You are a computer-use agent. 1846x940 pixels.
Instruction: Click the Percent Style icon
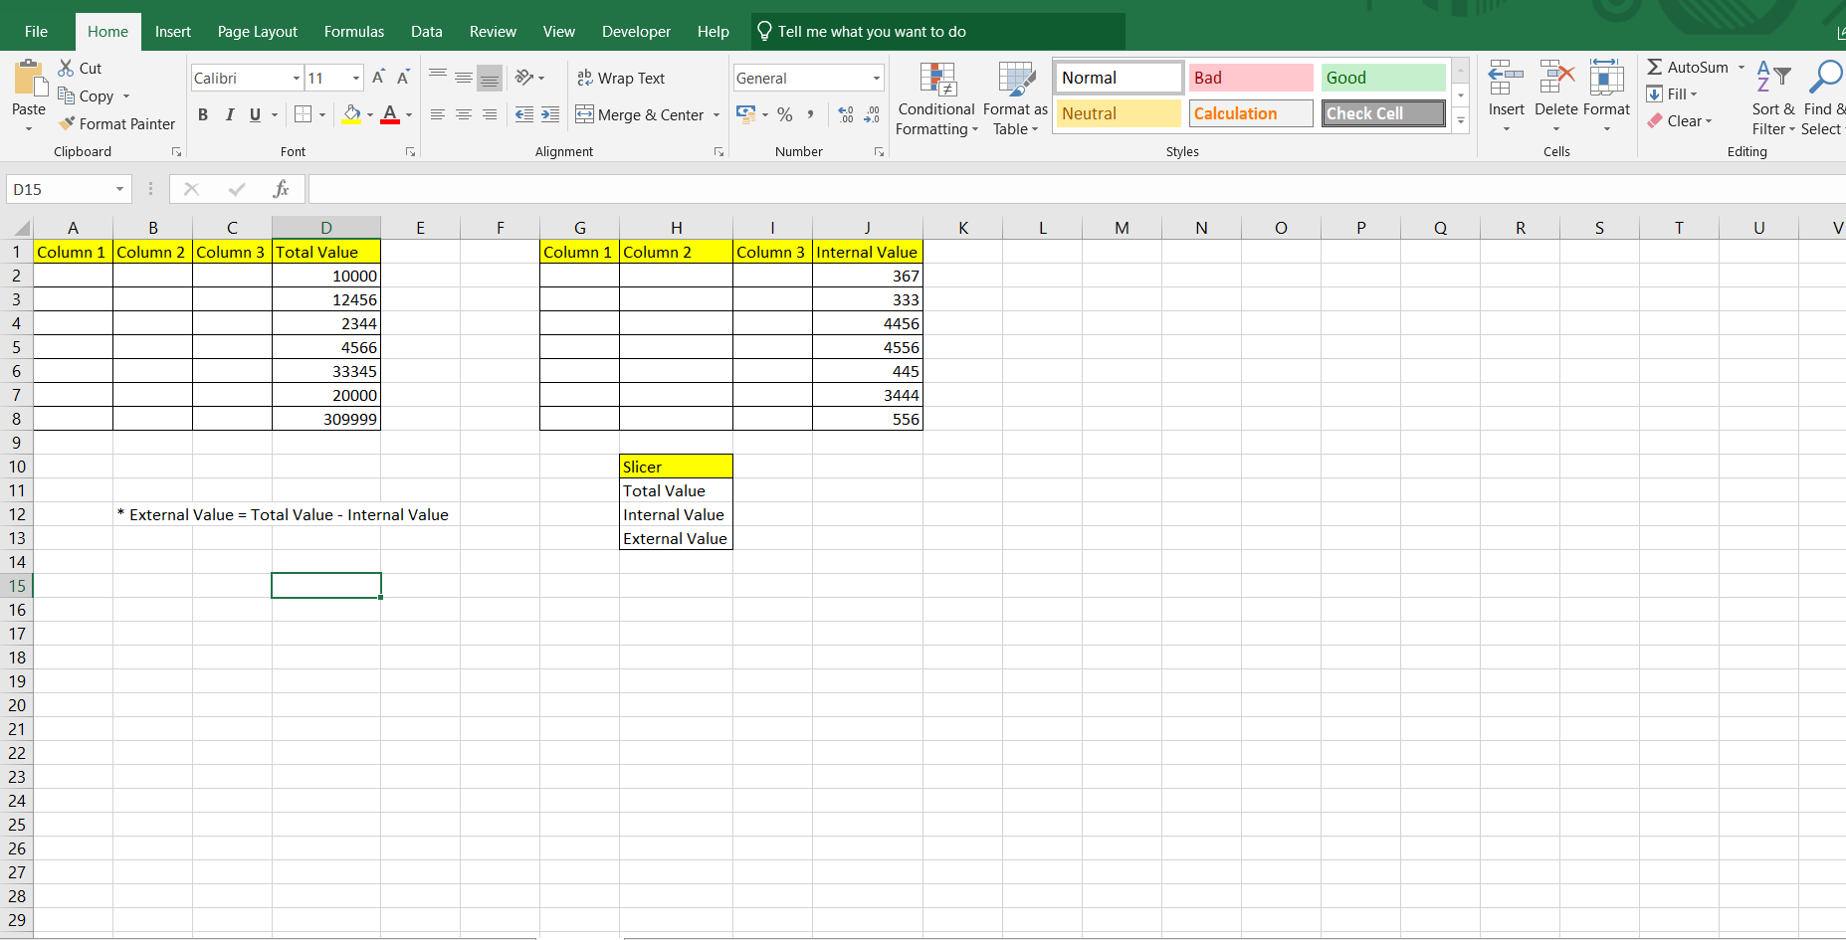click(785, 114)
